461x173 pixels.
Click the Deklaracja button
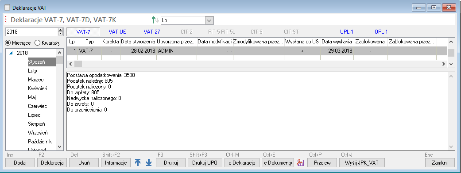[52, 163]
